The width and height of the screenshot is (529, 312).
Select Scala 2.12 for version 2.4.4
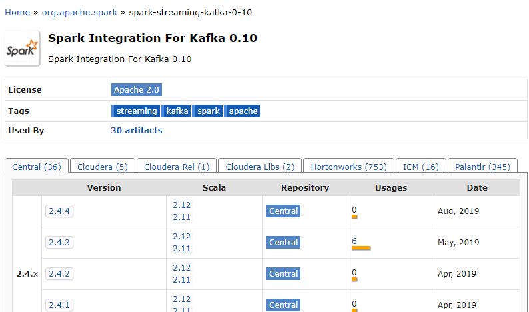pyautogui.click(x=181, y=205)
